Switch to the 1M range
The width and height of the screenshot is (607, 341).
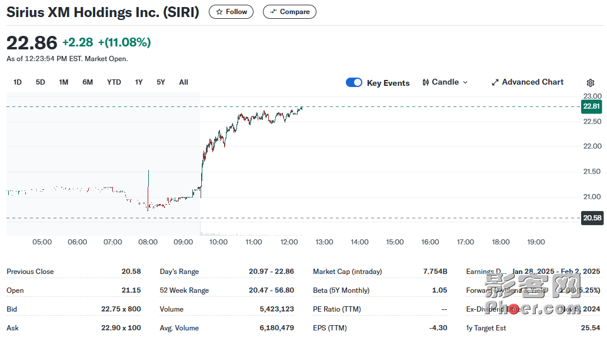[x=64, y=82]
